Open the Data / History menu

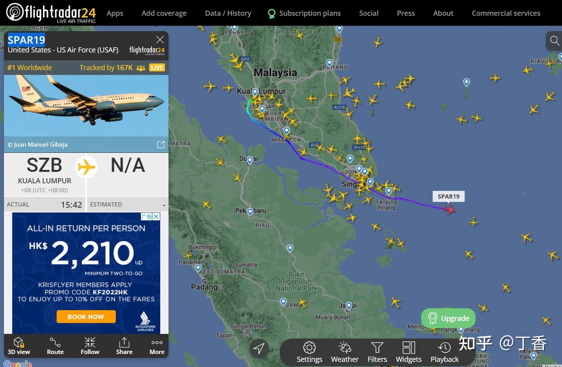228,13
